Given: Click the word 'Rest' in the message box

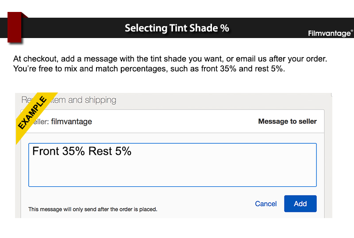Looking at the screenshot, I should click(100, 151).
